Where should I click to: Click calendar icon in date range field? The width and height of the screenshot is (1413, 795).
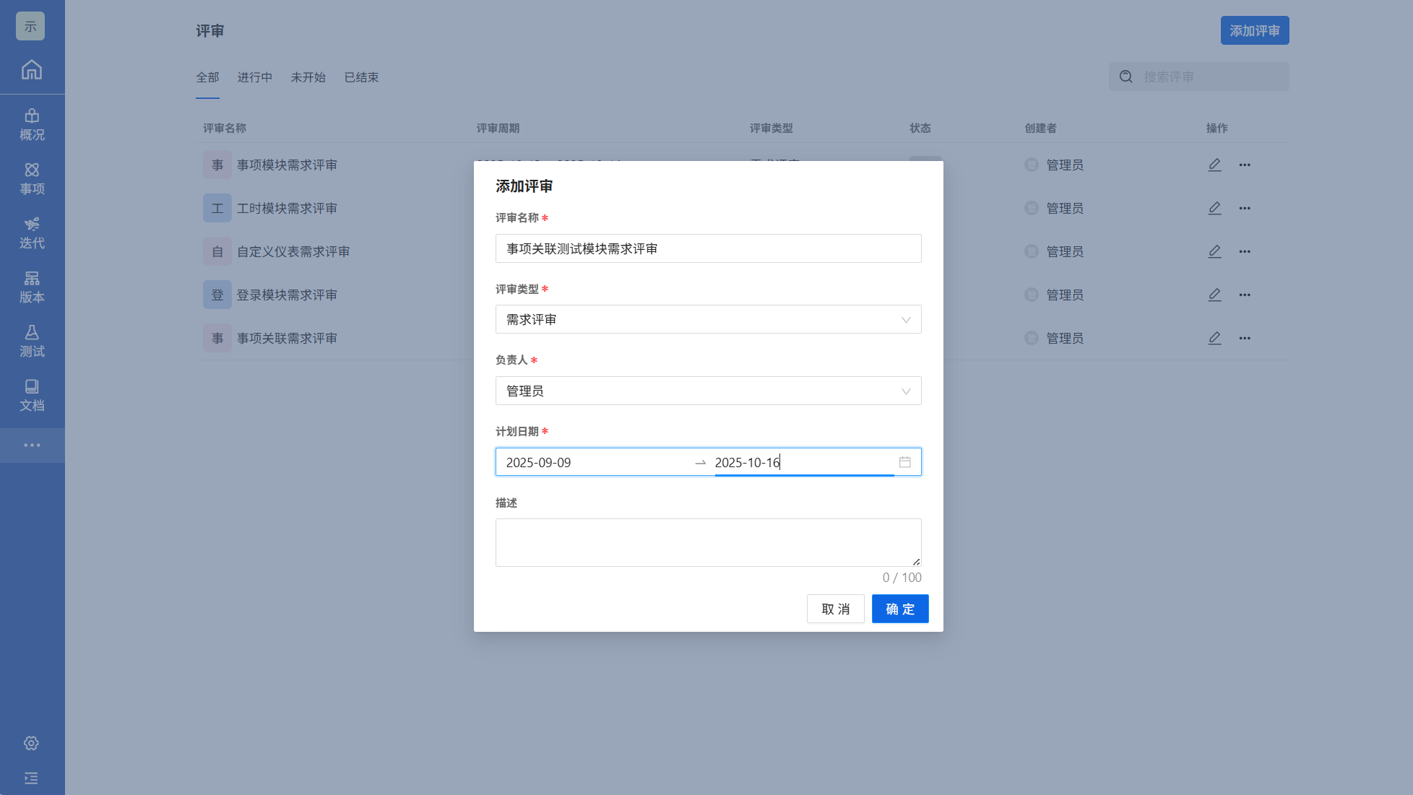904,462
